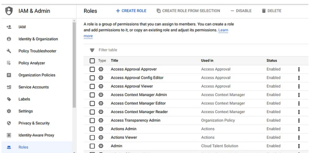Screen dimensions: 311x153
Task: Go to Policy Analyzer in the sidebar
Action: tap(32, 63)
